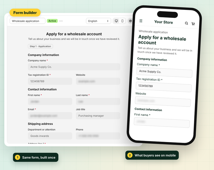
Task: Tap the Company name field on the phone
Action: 164,72
